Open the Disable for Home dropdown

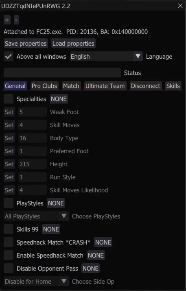(x=36, y=281)
